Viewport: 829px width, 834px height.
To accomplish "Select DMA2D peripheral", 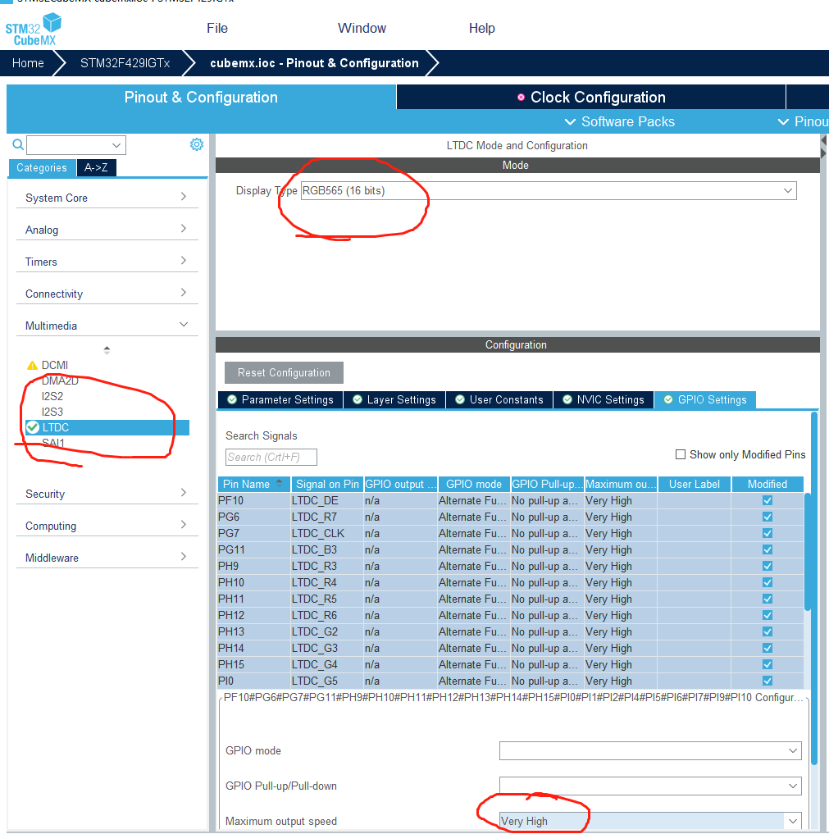I will (60, 381).
